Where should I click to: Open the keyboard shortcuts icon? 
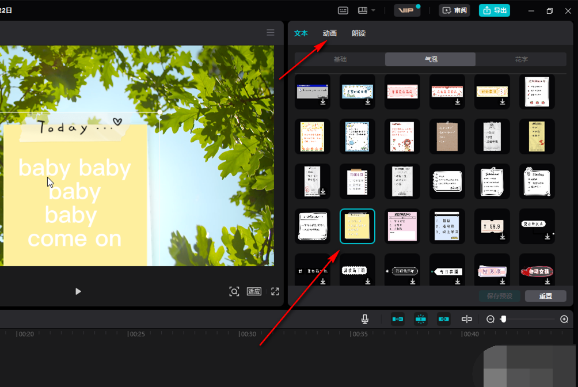point(343,10)
